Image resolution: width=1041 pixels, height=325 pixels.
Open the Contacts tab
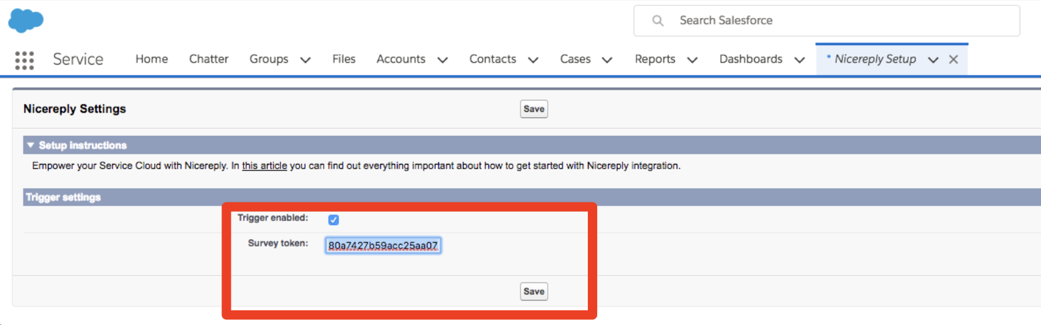492,59
